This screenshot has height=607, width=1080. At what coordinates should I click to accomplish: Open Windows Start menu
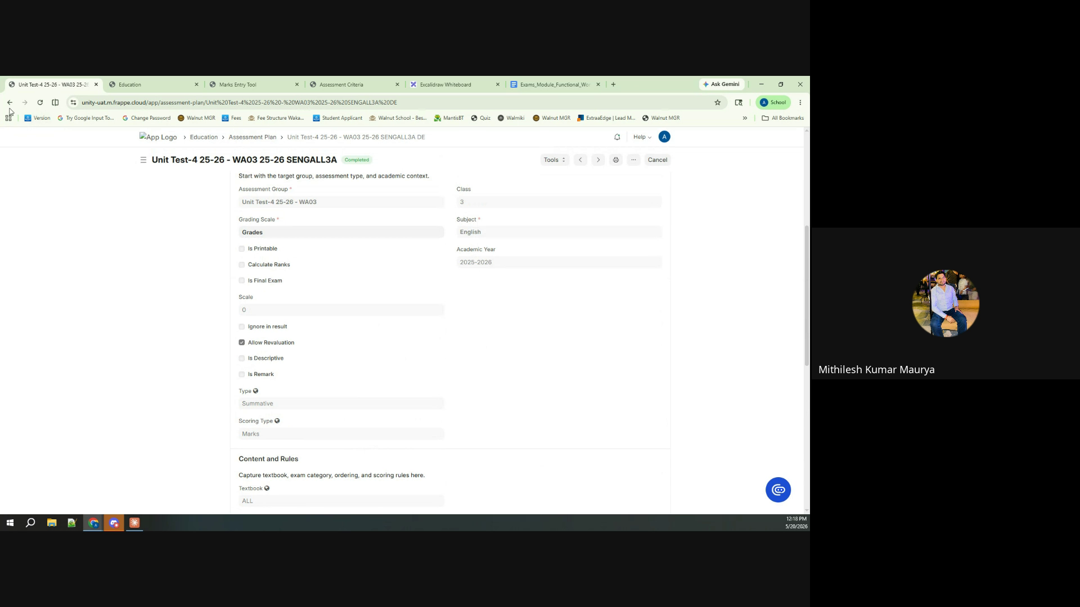(x=10, y=523)
